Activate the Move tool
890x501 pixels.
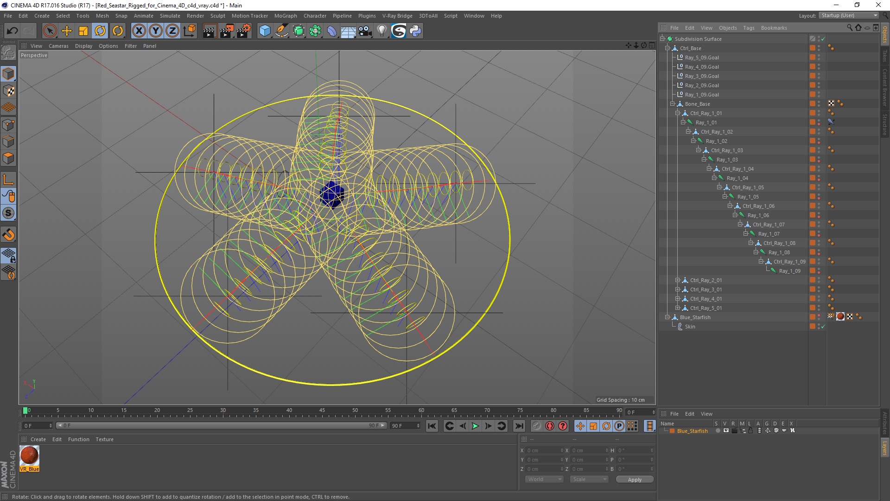pos(67,31)
